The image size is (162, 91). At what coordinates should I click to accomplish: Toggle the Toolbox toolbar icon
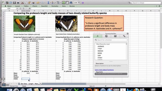tap(67, 3)
